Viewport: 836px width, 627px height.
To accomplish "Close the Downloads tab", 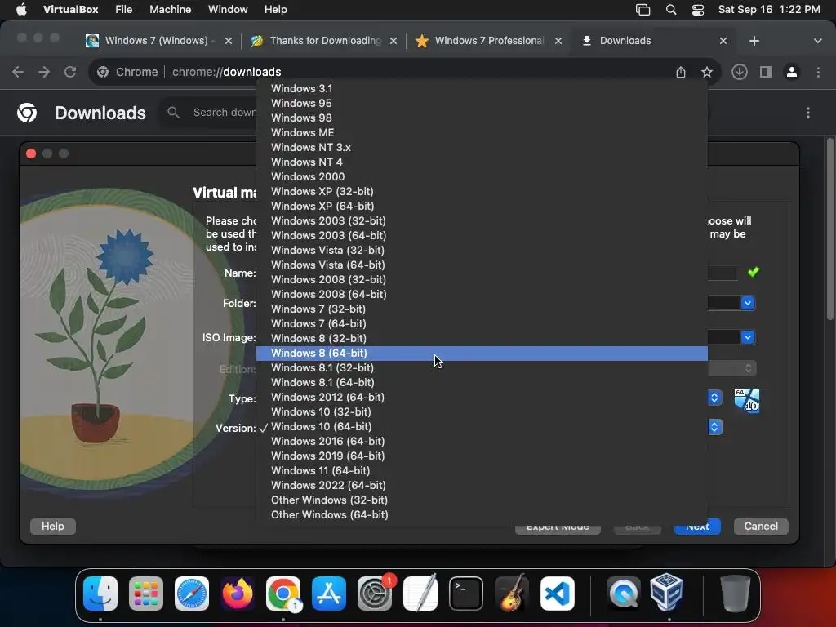I will click(723, 41).
